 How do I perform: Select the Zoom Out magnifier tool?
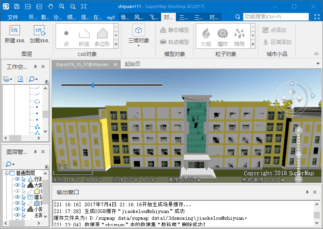click(73, 6)
